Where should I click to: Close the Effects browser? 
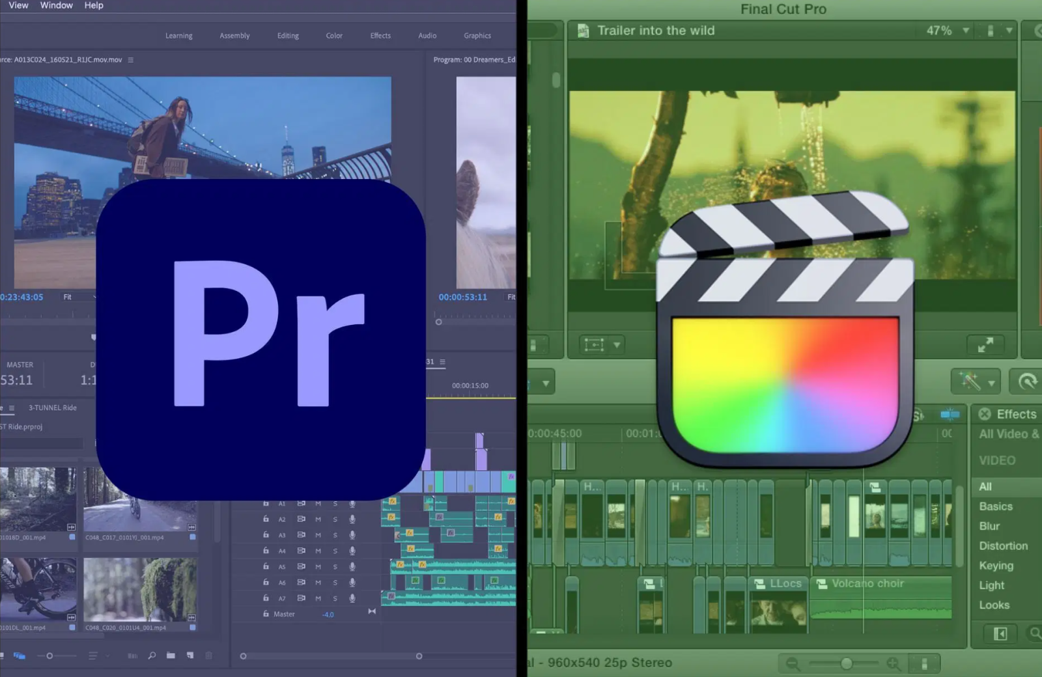coord(985,414)
